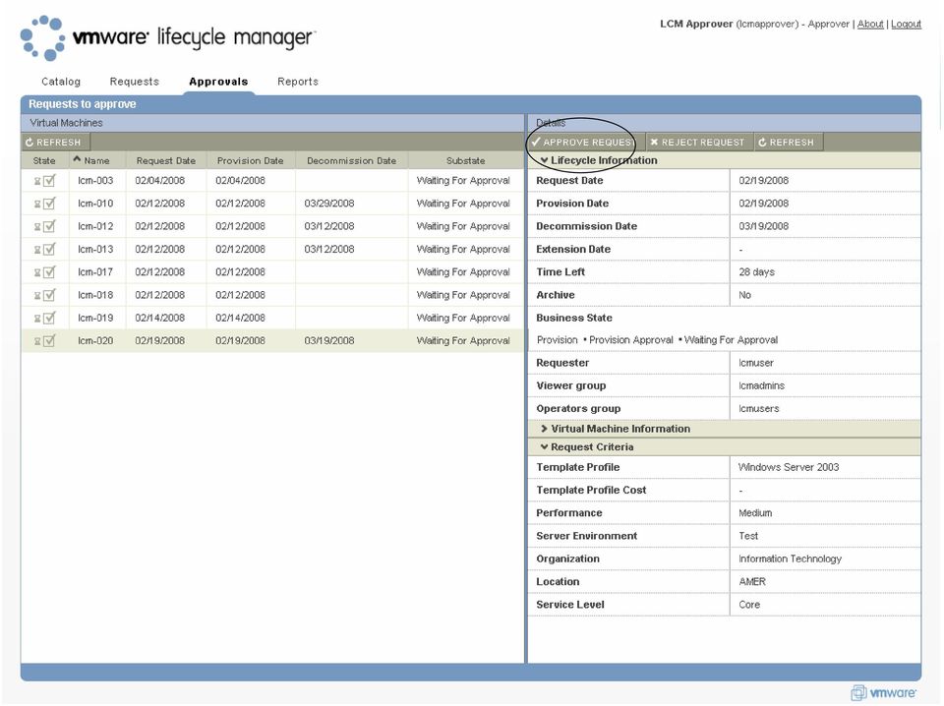
Task: Click the state icon for lcm-017
Action: pyautogui.click(x=44, y=272)
